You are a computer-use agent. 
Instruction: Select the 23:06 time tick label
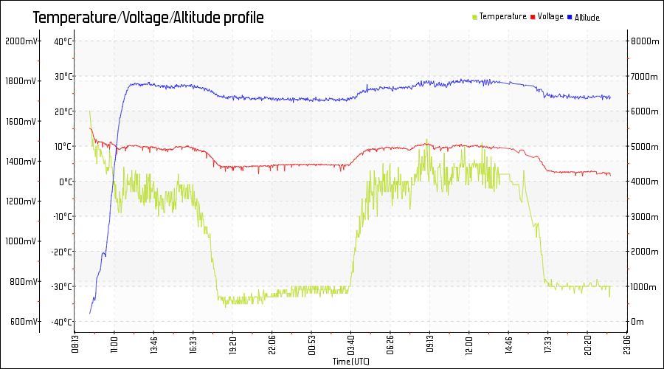[627, 345]
